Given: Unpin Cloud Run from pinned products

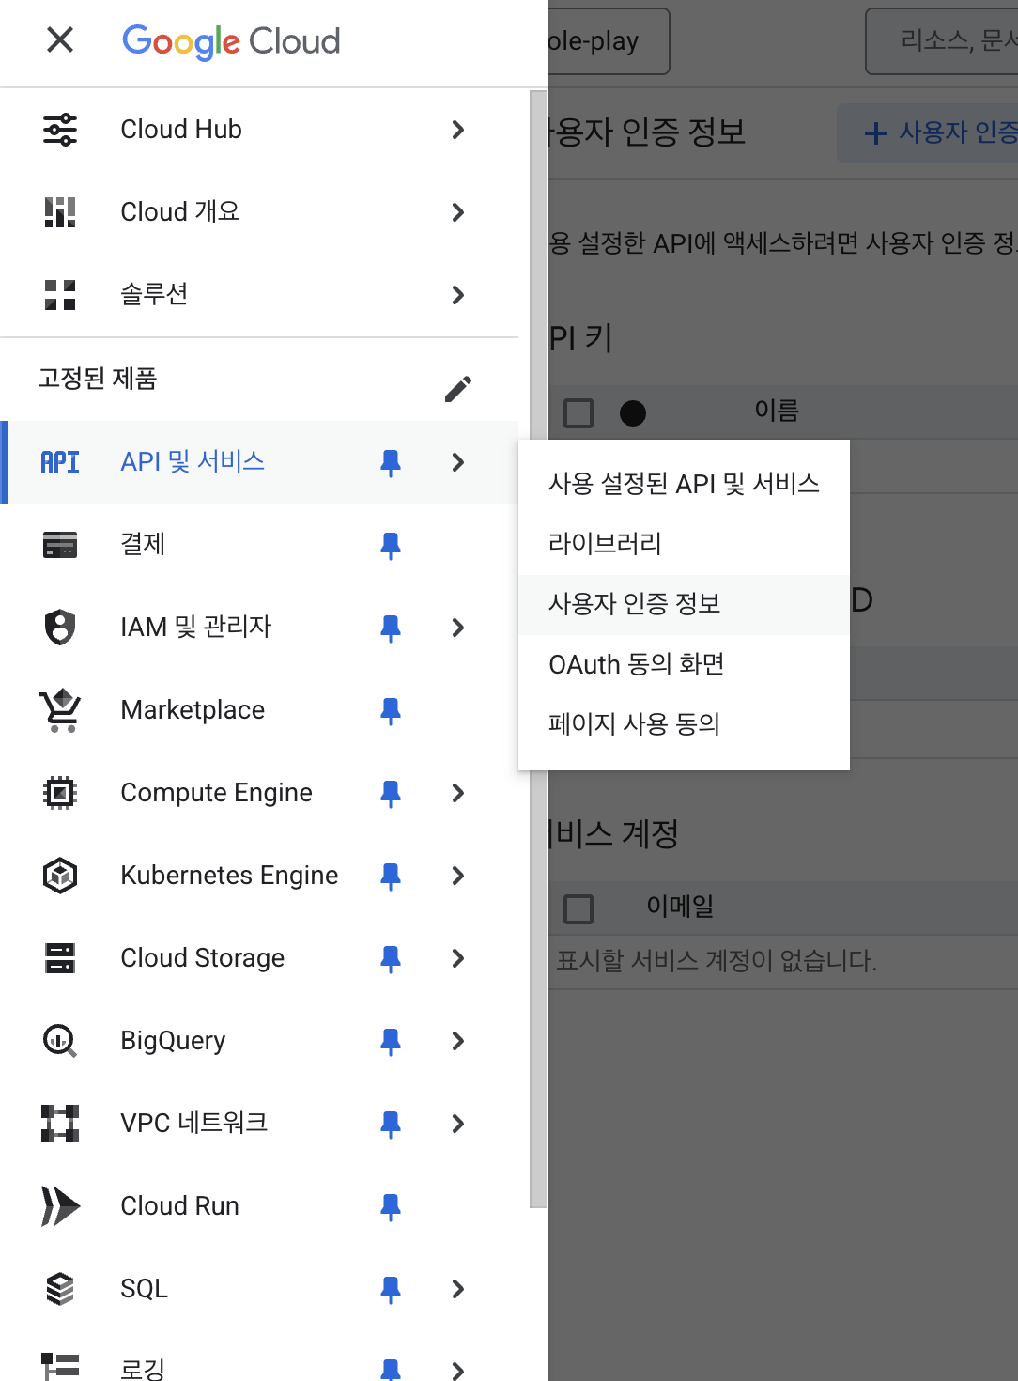Looking at the screenshot, I should pos(391,1206).
